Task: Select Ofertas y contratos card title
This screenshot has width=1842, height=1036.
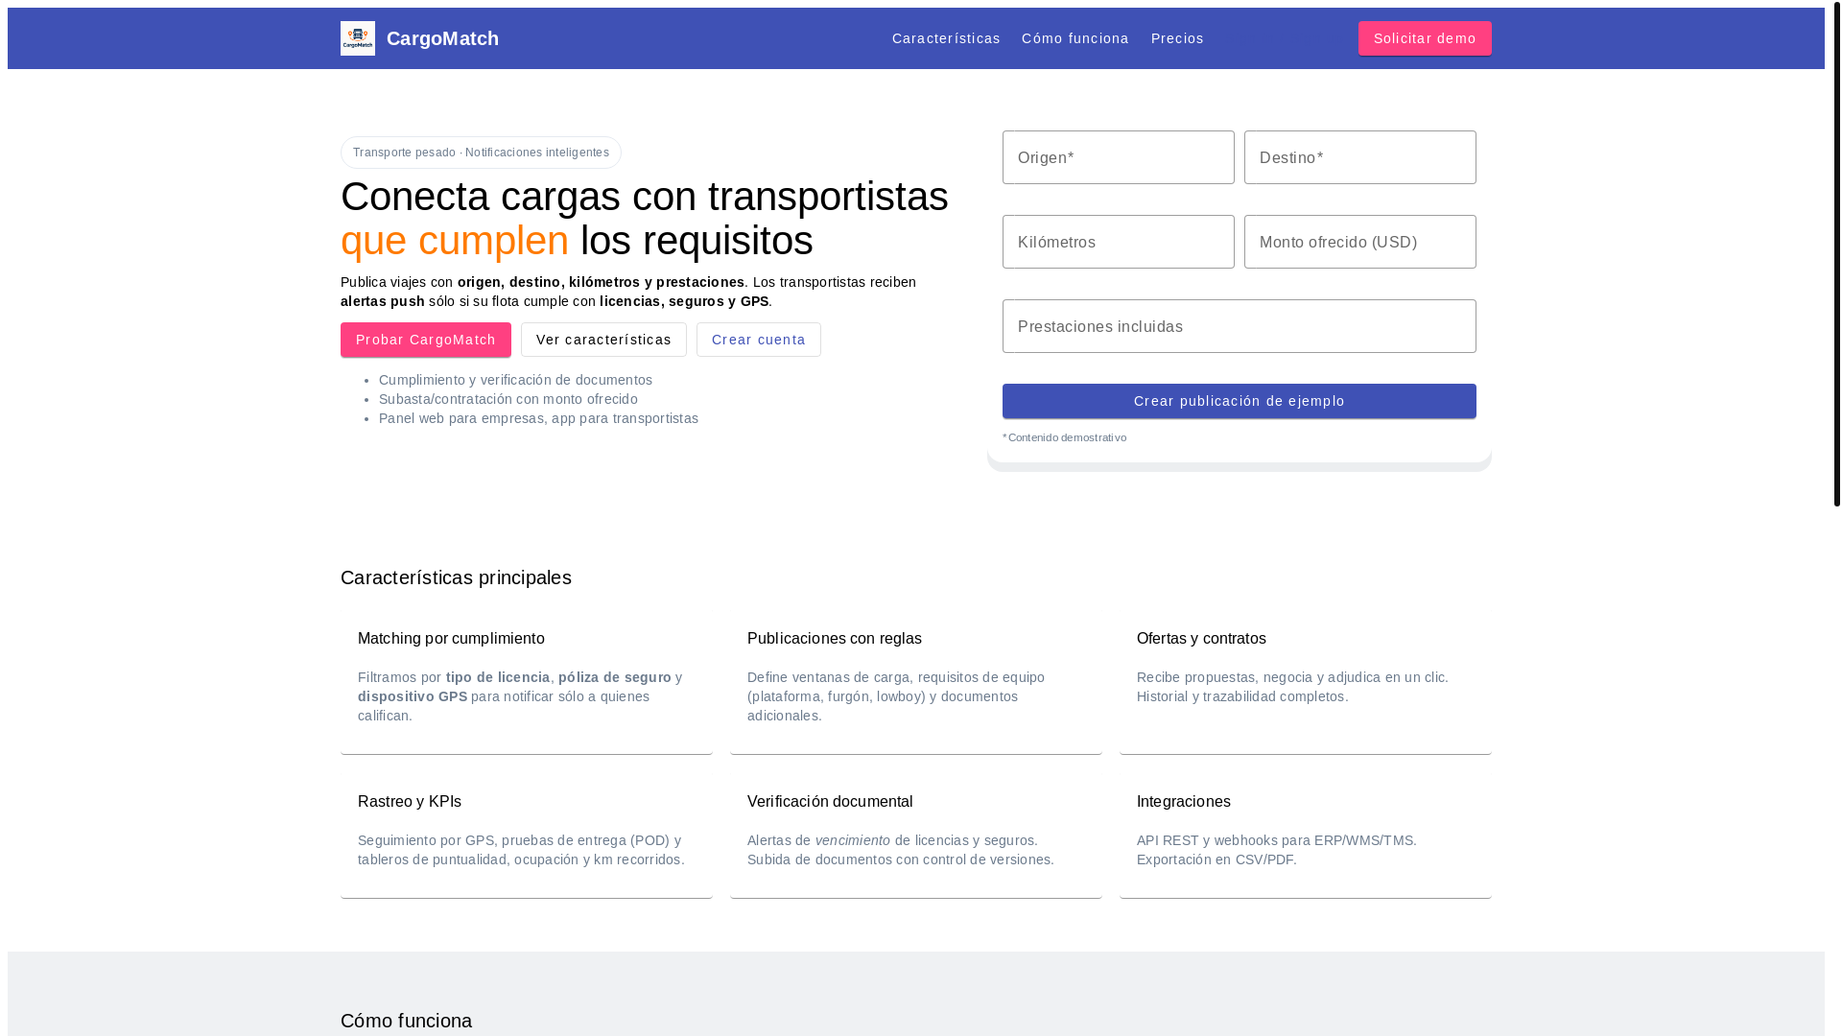Action: coord(1201,639)
